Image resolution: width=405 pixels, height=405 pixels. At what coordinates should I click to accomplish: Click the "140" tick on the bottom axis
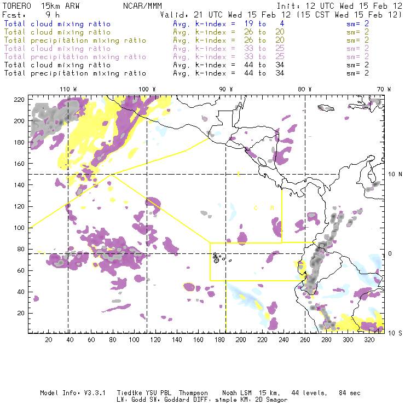click(177, 340)
